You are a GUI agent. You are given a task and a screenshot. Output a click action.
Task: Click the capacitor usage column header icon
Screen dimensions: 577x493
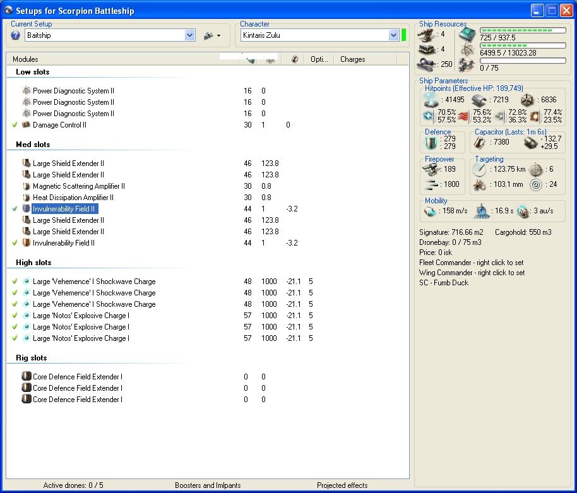(294, 59)
